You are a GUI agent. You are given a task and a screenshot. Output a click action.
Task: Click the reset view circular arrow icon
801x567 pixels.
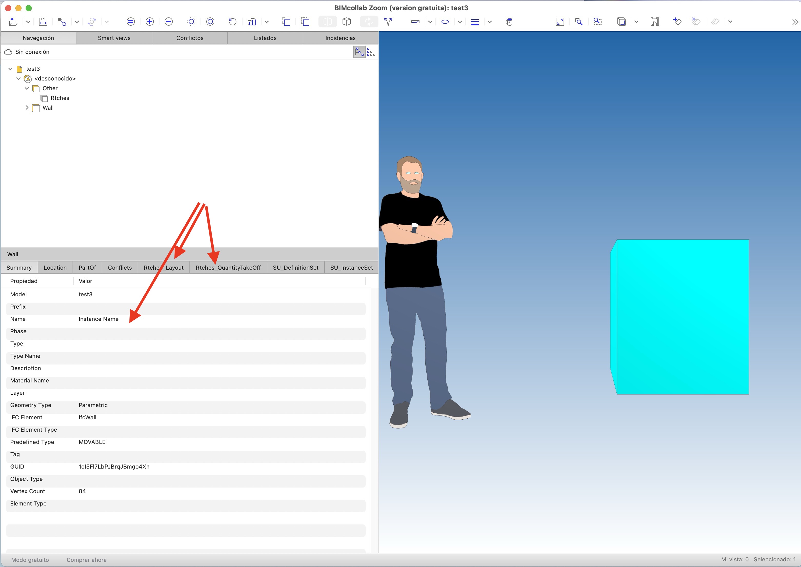pos(233,22)
